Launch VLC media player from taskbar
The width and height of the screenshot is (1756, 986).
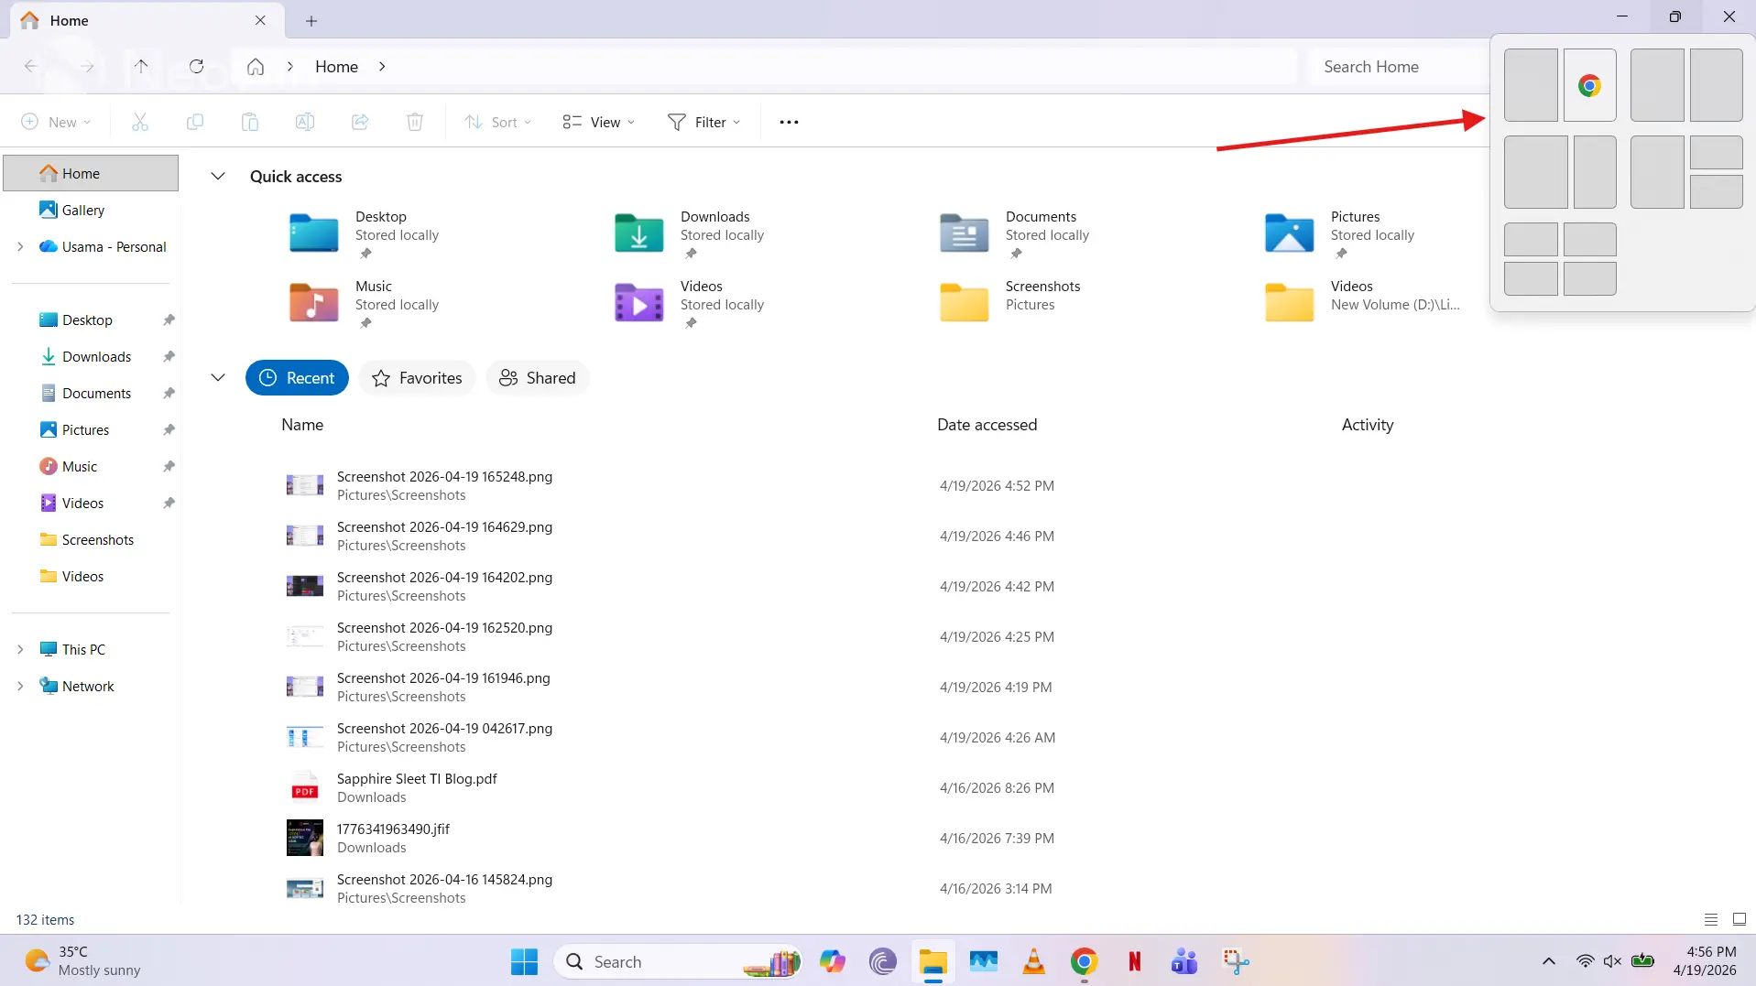(1033, 961)
